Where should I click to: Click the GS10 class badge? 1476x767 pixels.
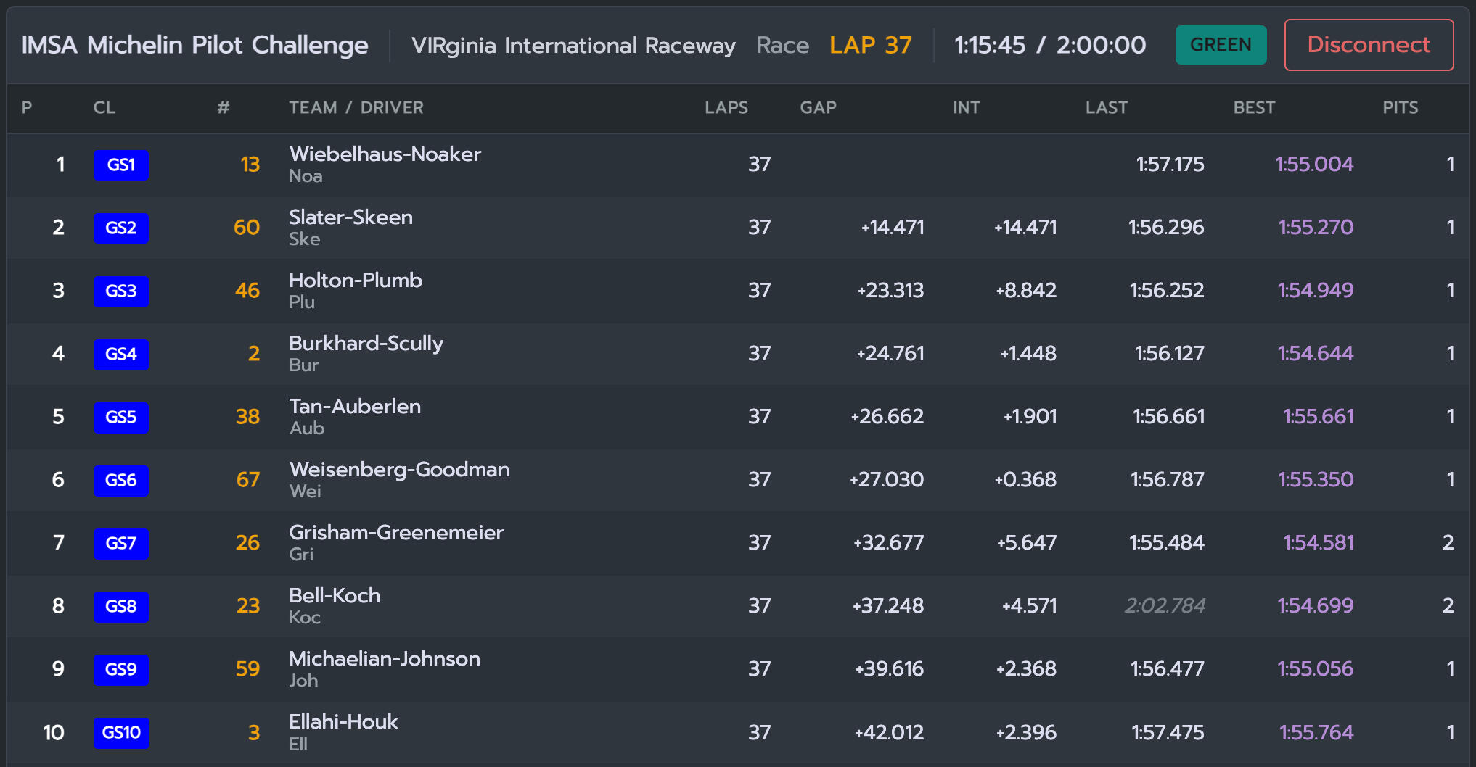pyautogui.click(x=121, y=733)
